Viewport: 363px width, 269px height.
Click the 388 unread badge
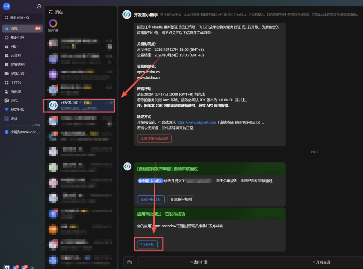click(38, 29)
